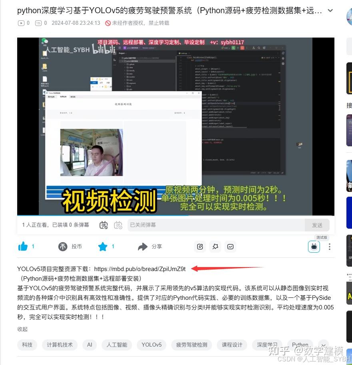This screenshot has width=352, height=365.
Task: Like the video with the thumbs-up
Action: pyautogui.click(x=23, y=247)
